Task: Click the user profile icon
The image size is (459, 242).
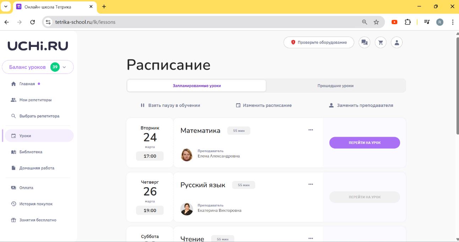Action: coord(397,43)
